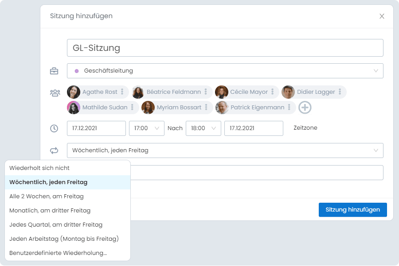Click the repeat arrows icon
The image size is (399, 266).
point(54,150)
